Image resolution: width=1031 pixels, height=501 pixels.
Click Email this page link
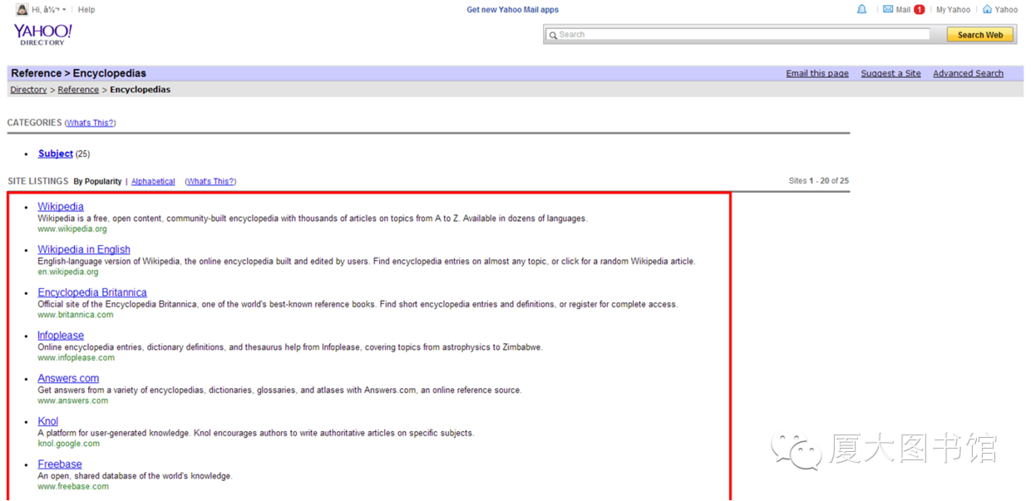coord(817,73)
